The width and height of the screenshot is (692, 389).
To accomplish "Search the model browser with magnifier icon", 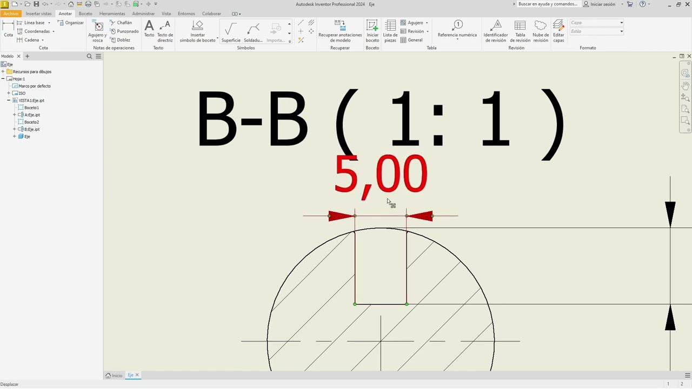I will [x=89, y=56].
